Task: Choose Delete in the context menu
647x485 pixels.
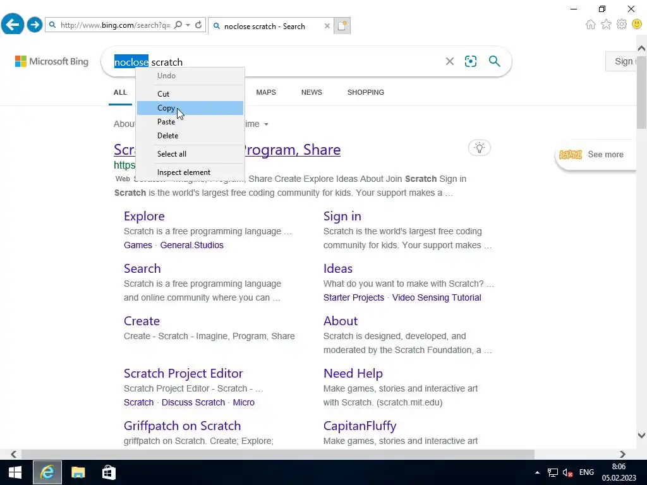Action: click(x=190, y=136)
